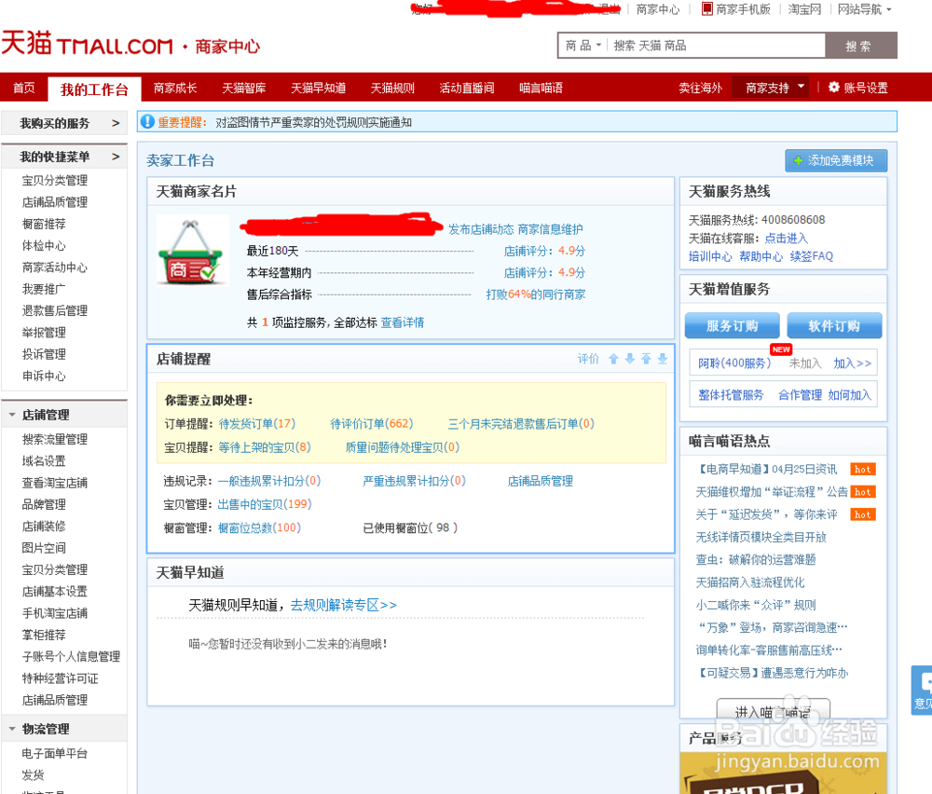Open 三个月未完结退款售后订单(0) link
Image resolution: width=932 pixels, height=794 pixels.
tap(521, 424)
